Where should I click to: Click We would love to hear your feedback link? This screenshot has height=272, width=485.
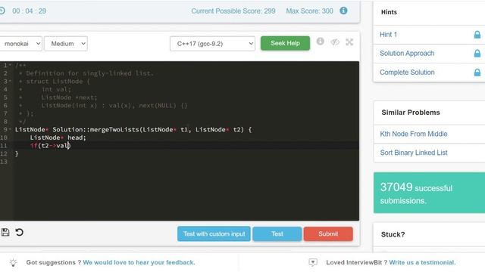click(x=139, y=262)
